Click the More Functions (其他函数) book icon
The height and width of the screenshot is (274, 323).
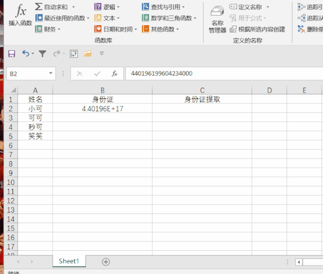145,29
